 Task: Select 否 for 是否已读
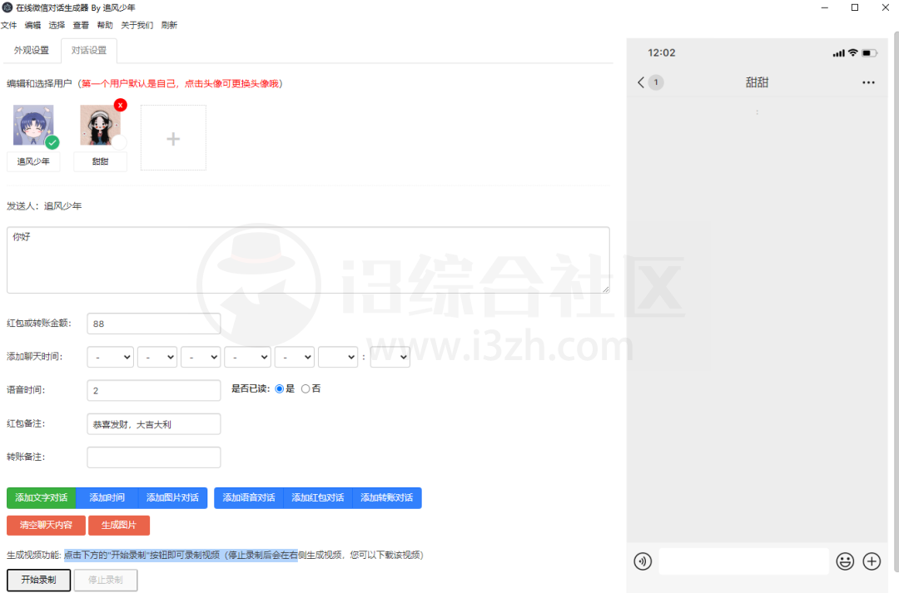pos(305,389)
